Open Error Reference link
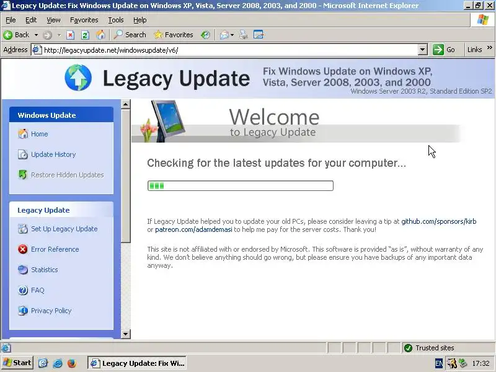The width and height of the screenshot is (496, 372). (55, 249)
